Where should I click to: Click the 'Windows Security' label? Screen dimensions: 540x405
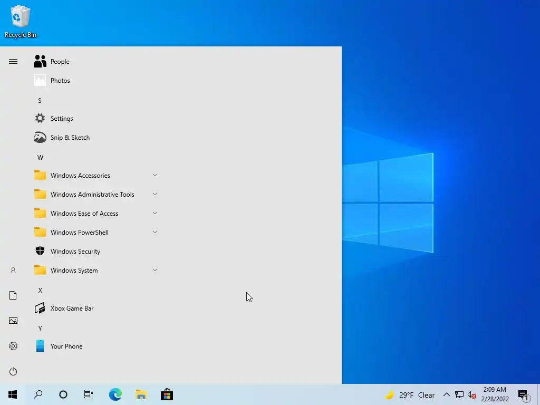click(x=75, y=252)
